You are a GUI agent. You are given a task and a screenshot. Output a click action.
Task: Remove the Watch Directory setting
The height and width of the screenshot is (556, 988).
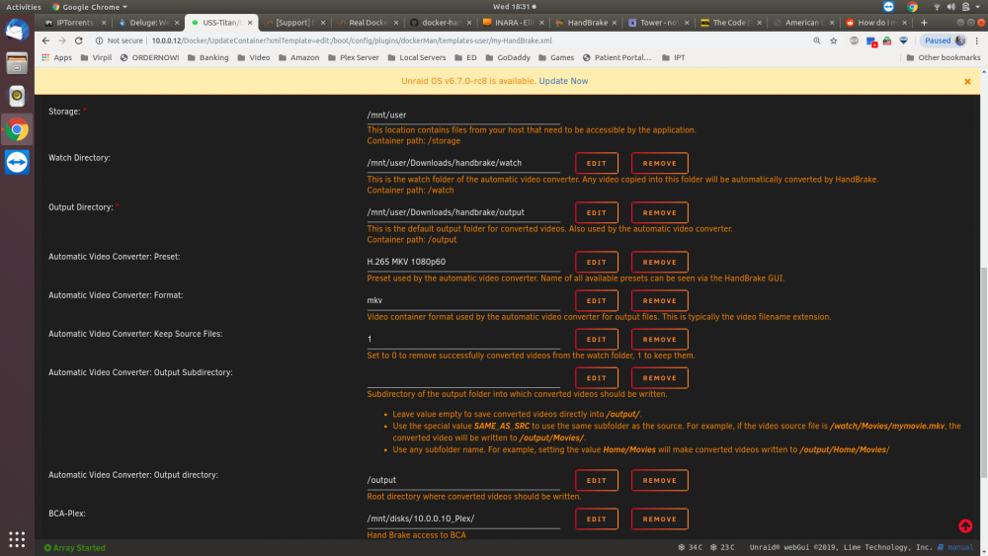tap(659, 163)
